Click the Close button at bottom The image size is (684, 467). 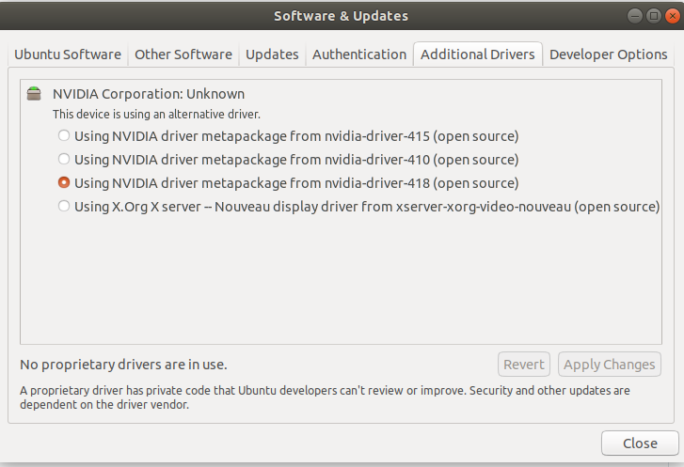coord(640,444)
